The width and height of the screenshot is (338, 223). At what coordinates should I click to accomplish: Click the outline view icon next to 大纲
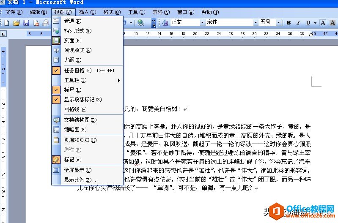point(56,60)
